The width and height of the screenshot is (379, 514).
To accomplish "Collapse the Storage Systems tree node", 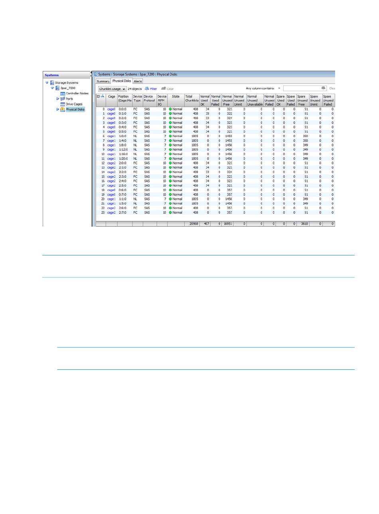I will coord(47,83).
